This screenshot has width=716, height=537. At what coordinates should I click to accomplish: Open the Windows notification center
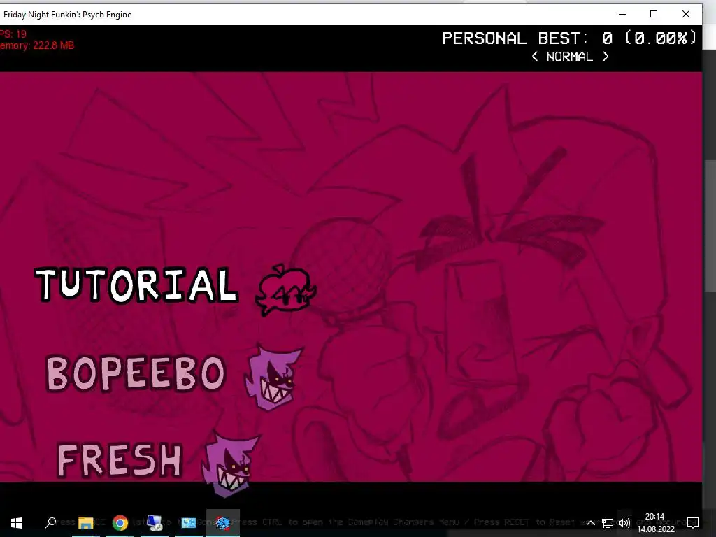[x=693, y=523]
